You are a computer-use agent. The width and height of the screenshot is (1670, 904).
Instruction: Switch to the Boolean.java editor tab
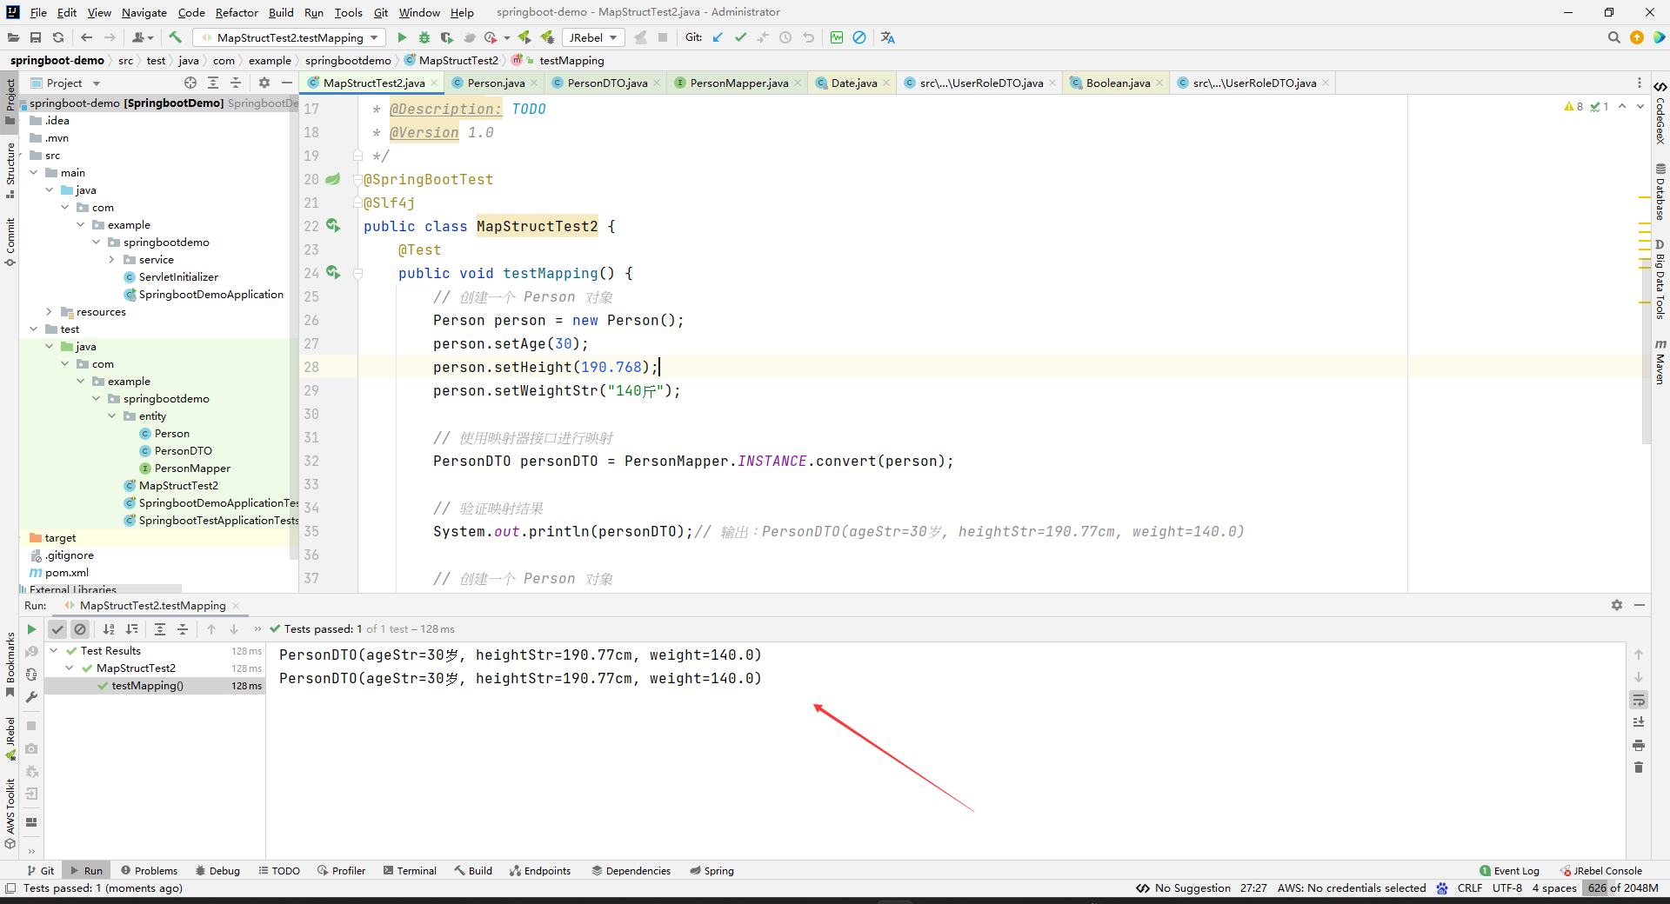1118,83
